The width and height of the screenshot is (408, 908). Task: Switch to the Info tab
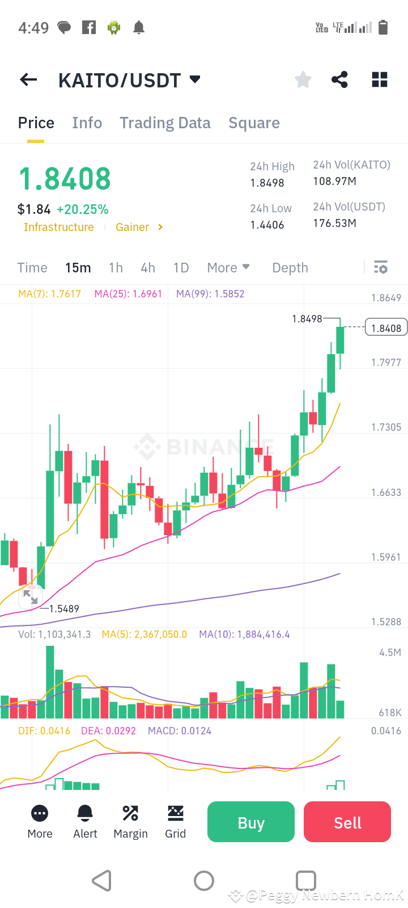click(87, 123)
